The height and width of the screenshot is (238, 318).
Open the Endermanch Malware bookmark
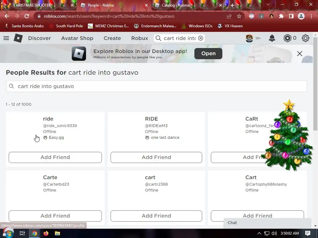coord(155,26)
